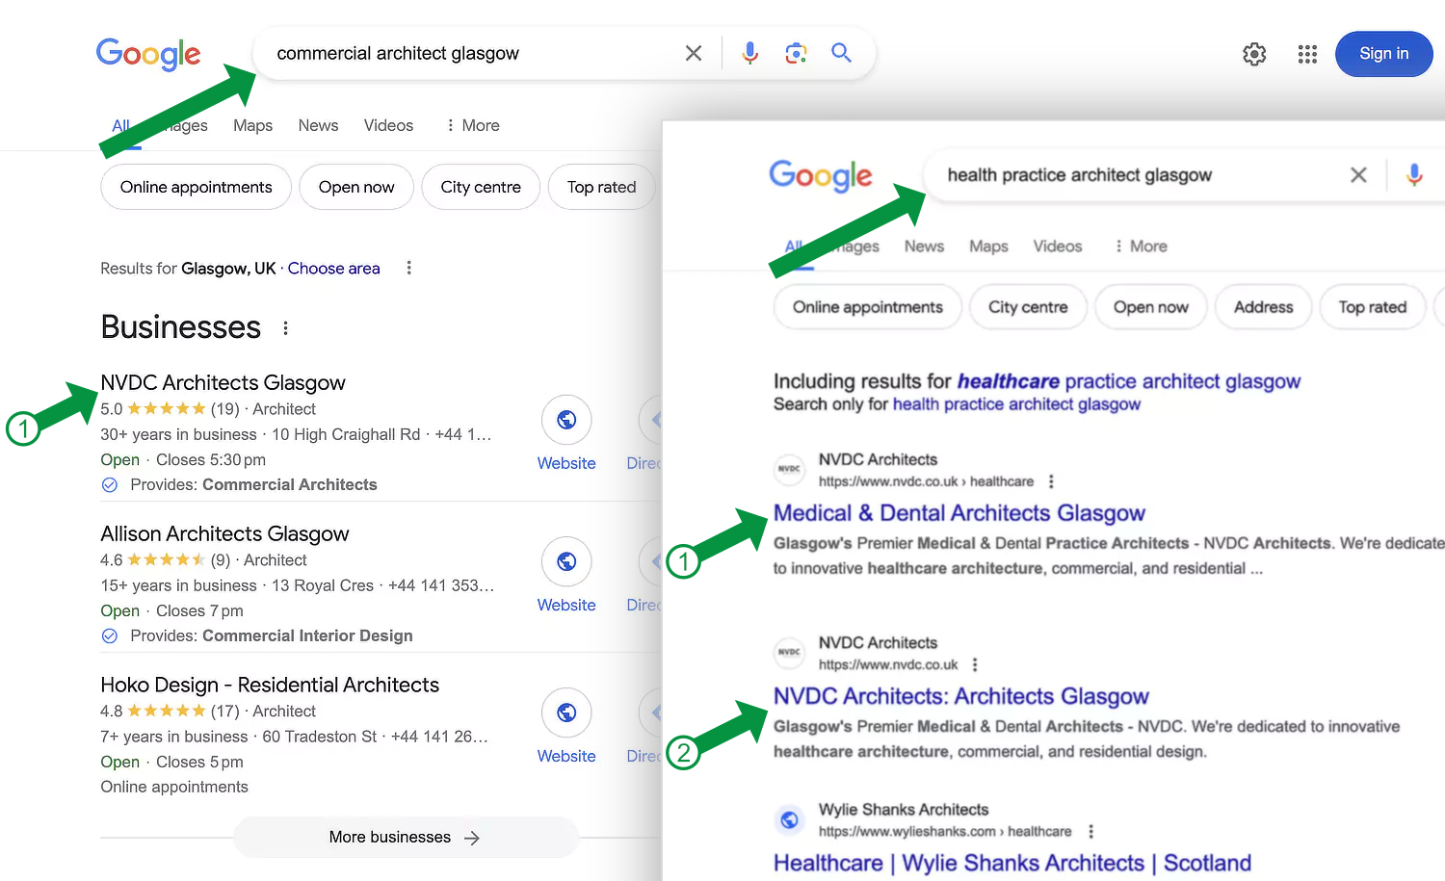Image resolution: width=1445 pixels, height=881 pixels.
Task: Open Google settings gear
Action: (1254, 54)
